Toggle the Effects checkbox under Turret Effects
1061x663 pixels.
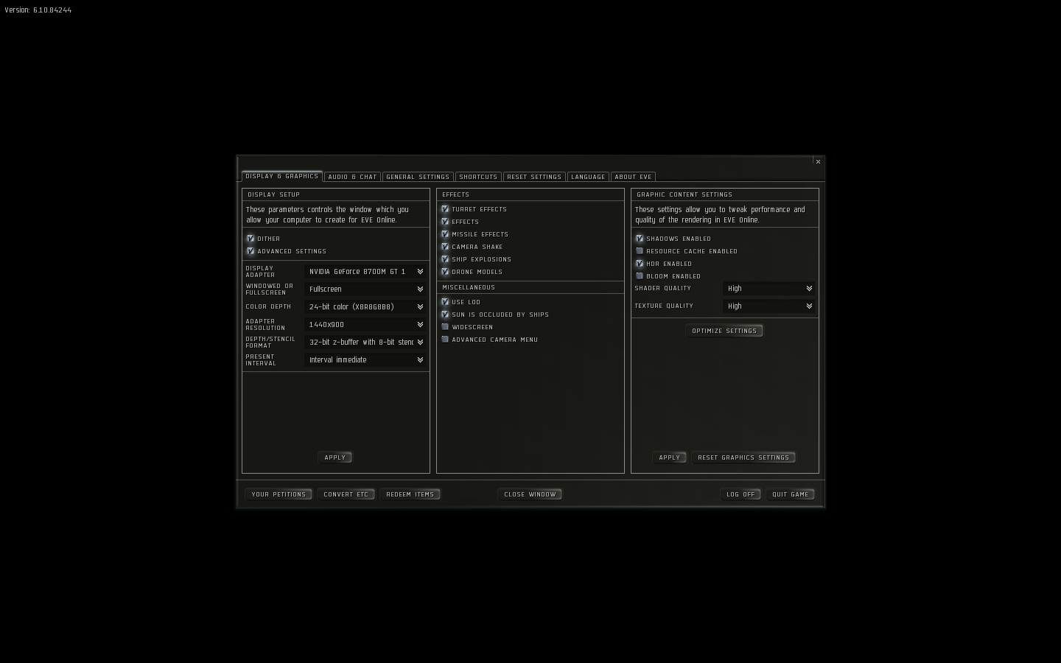pos(445,222)
